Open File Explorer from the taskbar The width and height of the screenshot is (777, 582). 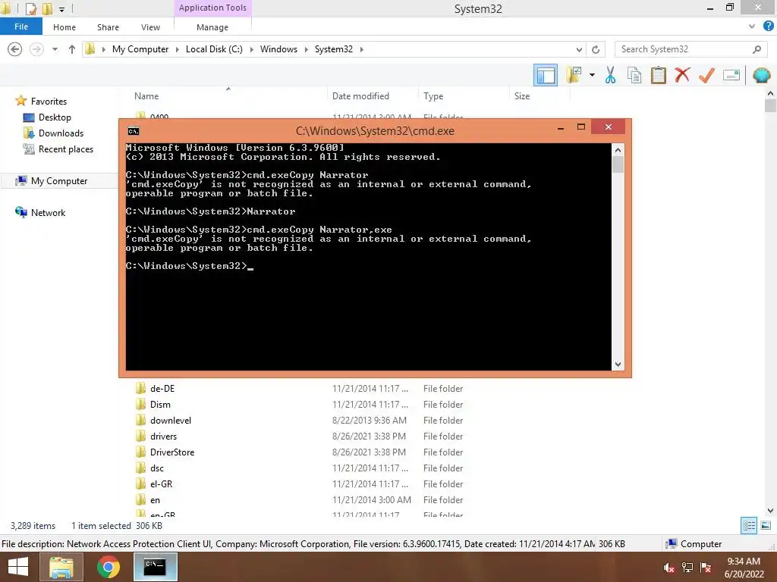(61, 567)
